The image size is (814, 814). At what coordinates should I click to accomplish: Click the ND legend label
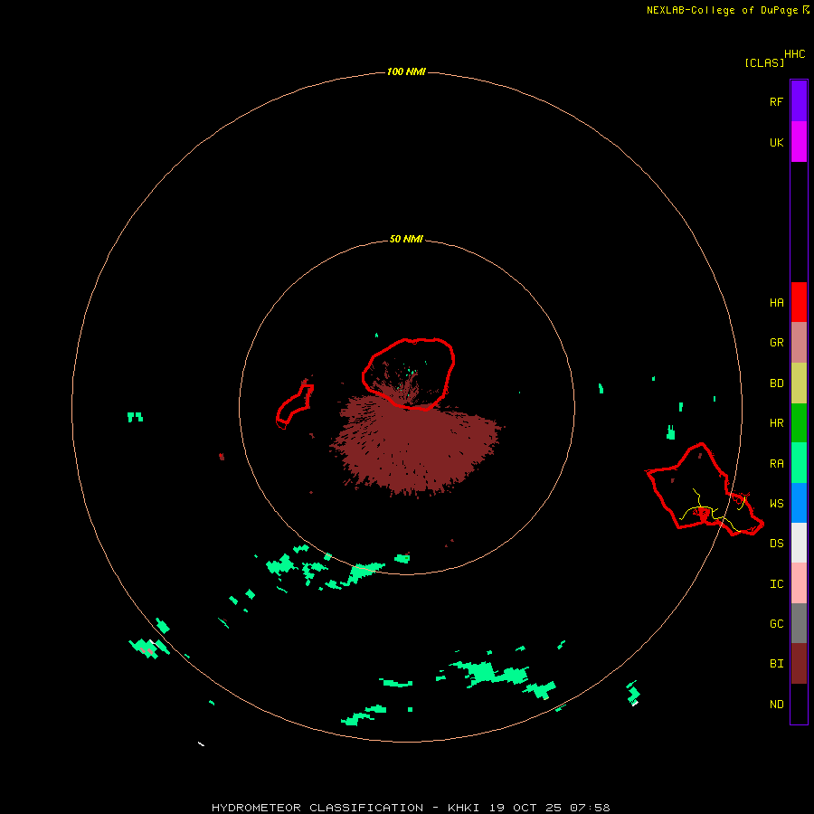(x=776, y=704)
